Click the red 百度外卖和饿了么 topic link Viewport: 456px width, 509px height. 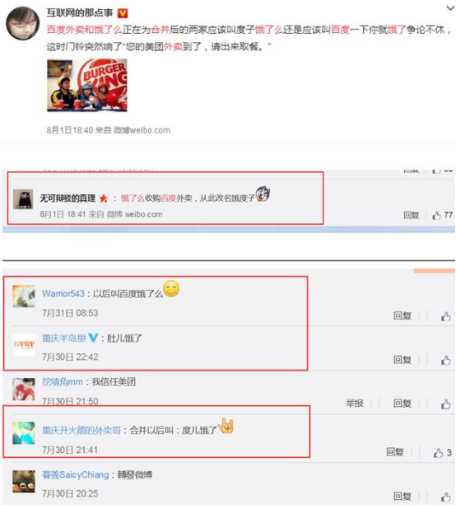tap(84, 30)
